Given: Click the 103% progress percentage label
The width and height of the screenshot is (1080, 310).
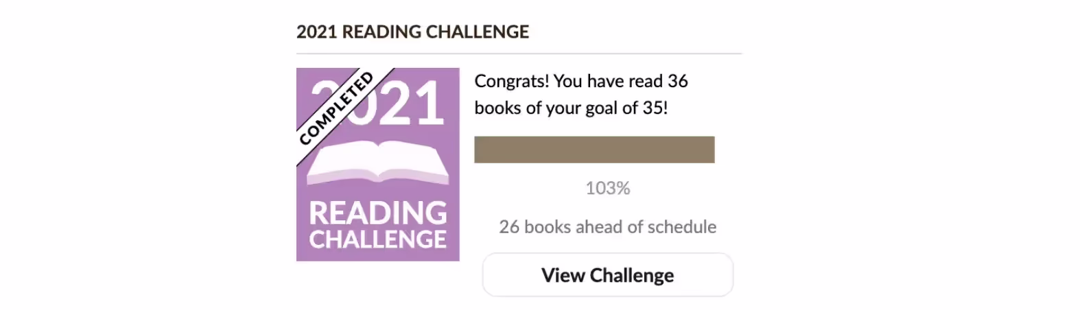Looking at the screenshot, I should pos(607,188).
